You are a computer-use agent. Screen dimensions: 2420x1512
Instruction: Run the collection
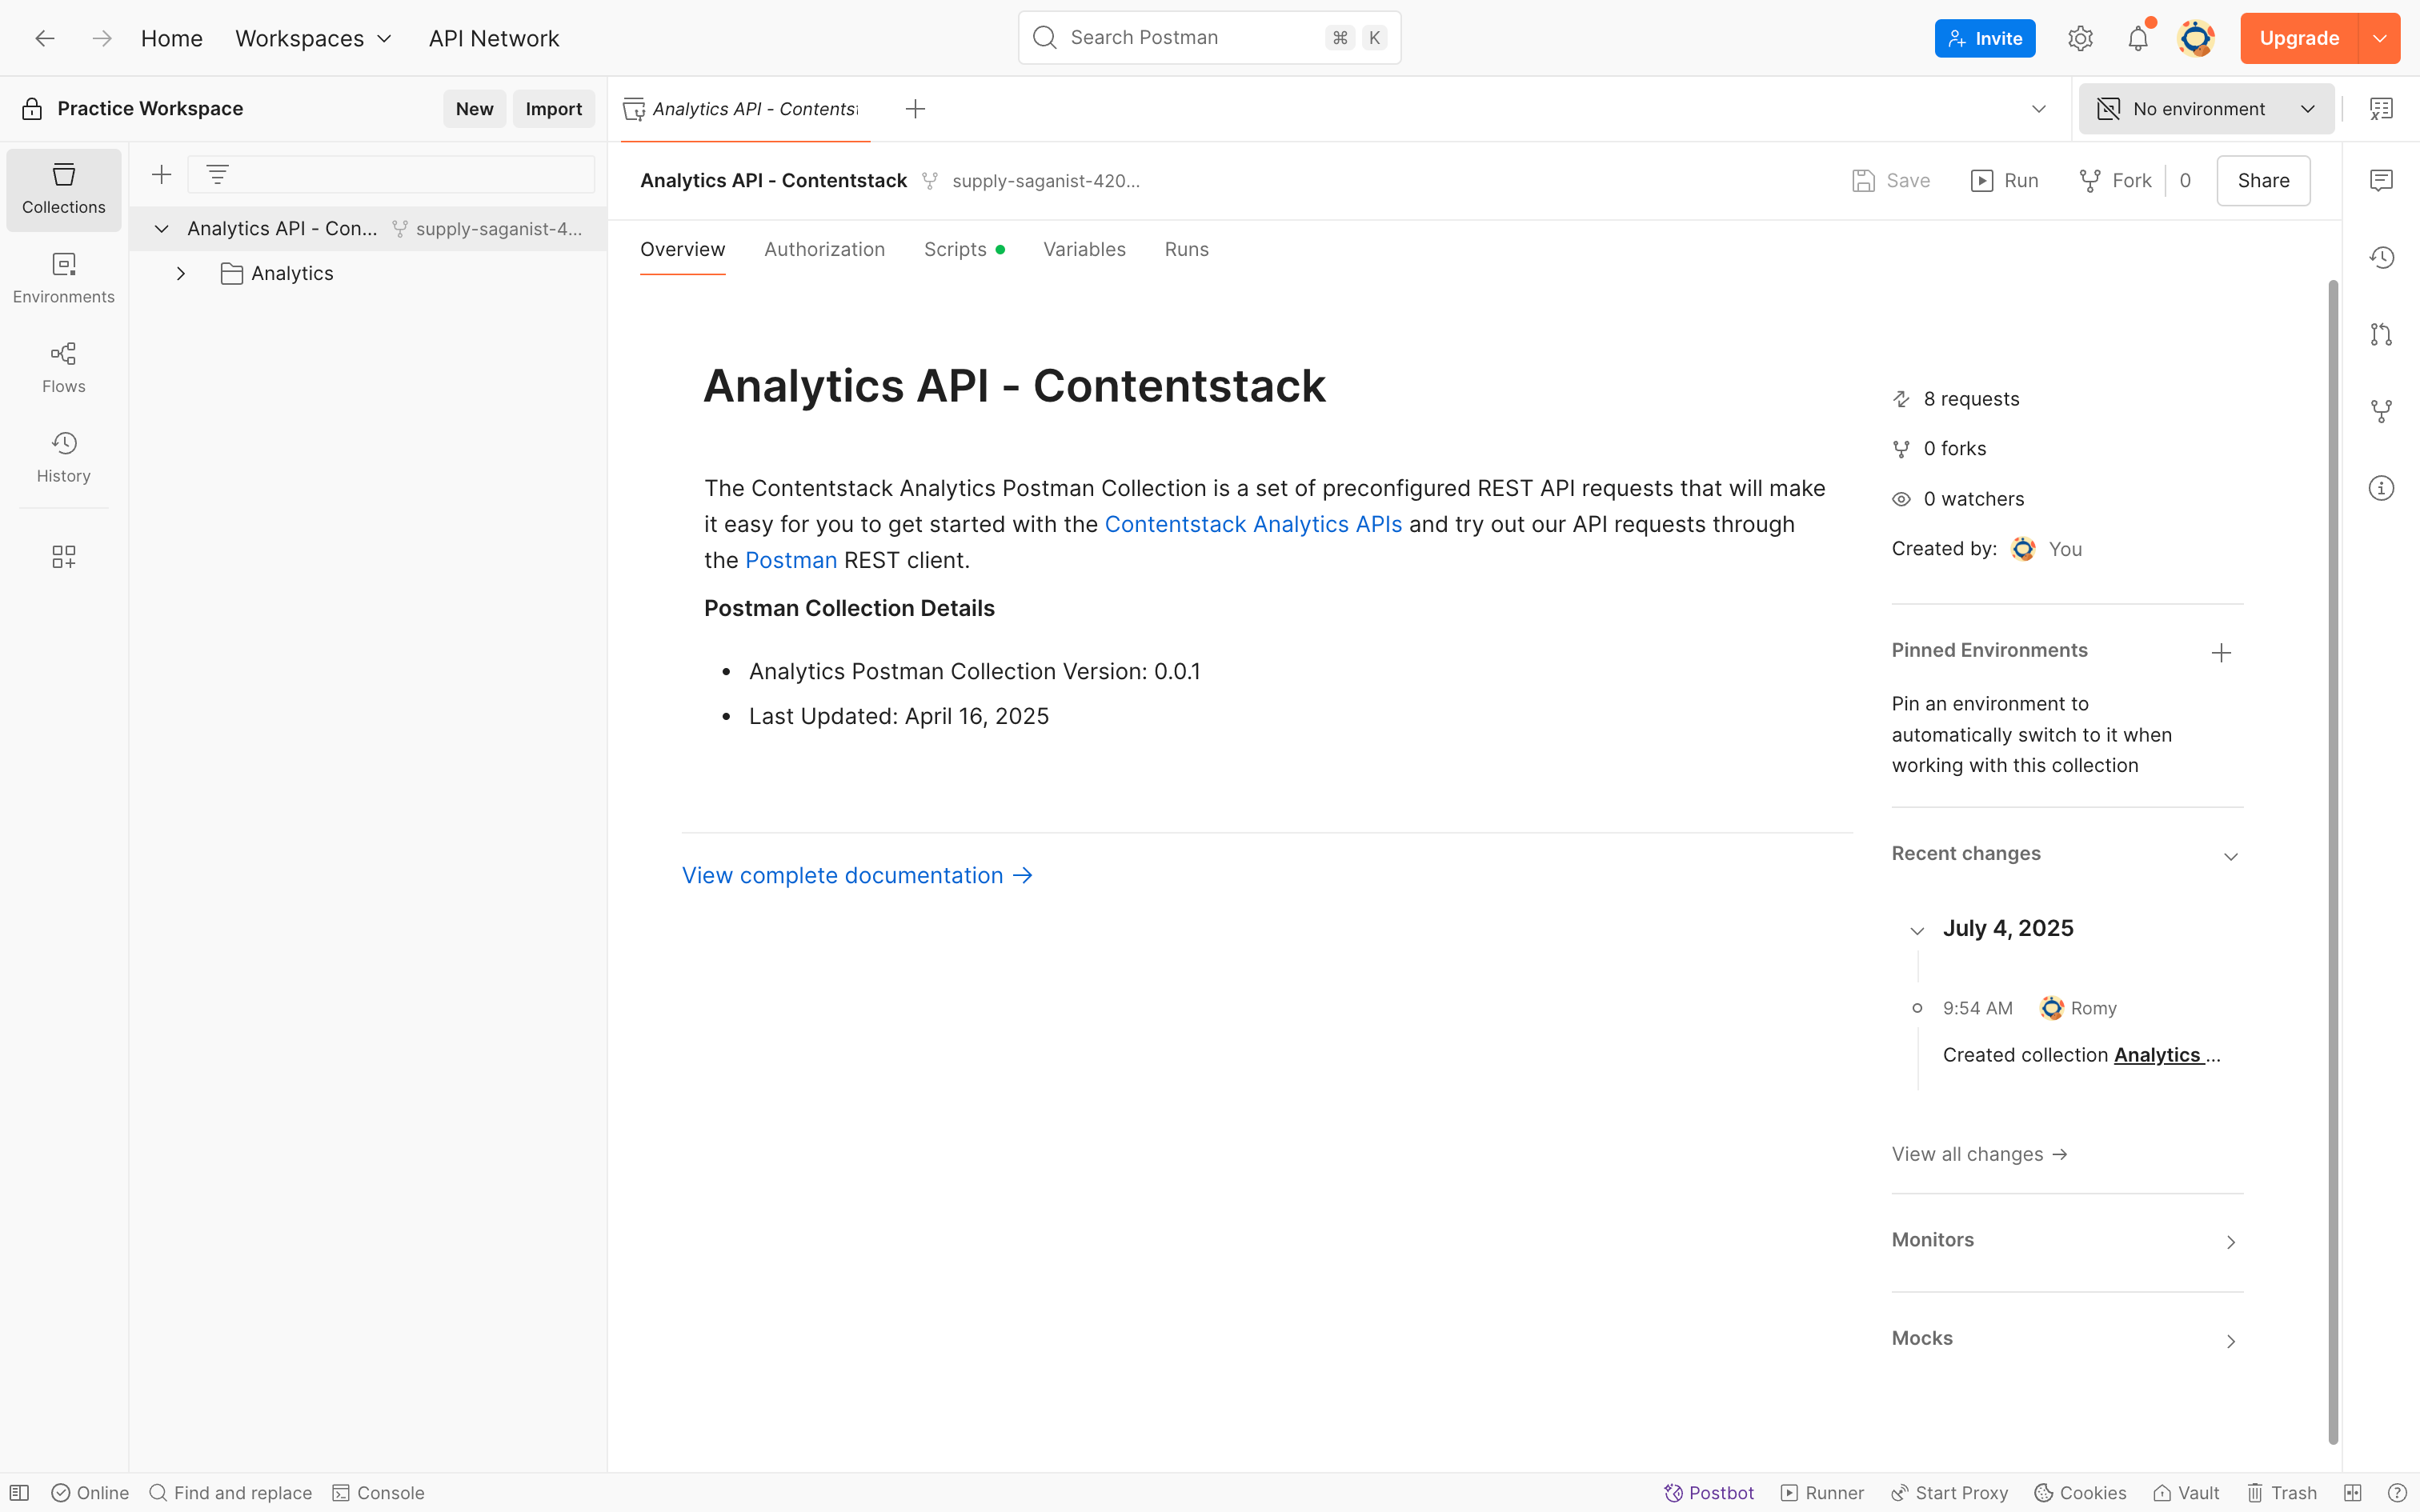pyautogui.click(x=2004, y=181)
